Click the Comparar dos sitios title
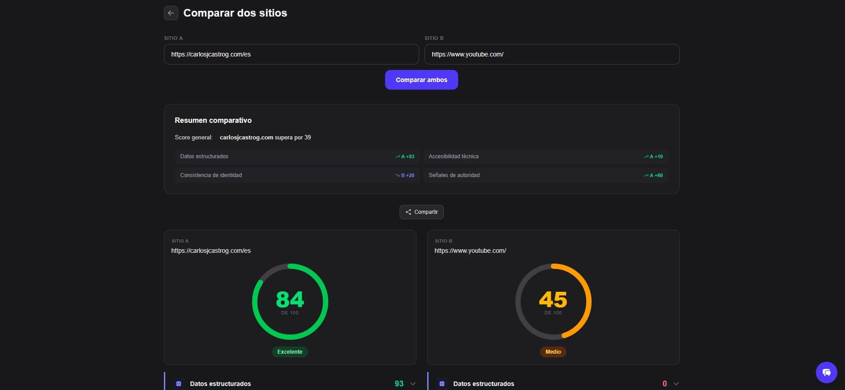 235,13
